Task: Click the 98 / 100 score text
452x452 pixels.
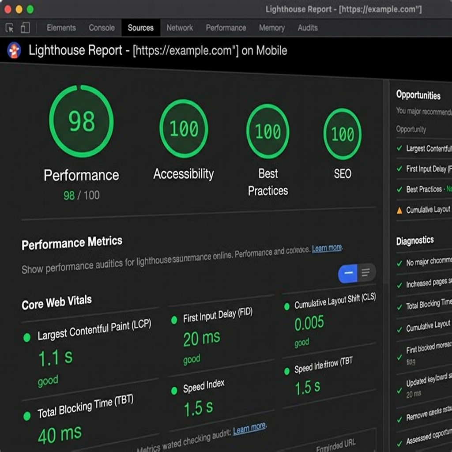Action: tap(82, 196)
